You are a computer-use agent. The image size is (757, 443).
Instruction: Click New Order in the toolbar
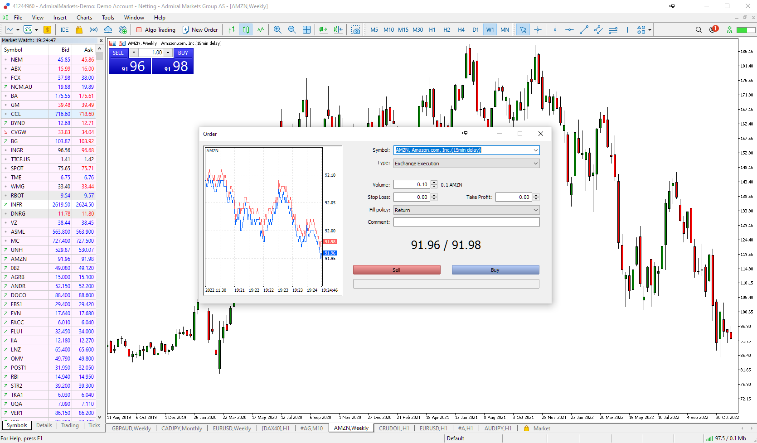(x=200, y=30)
